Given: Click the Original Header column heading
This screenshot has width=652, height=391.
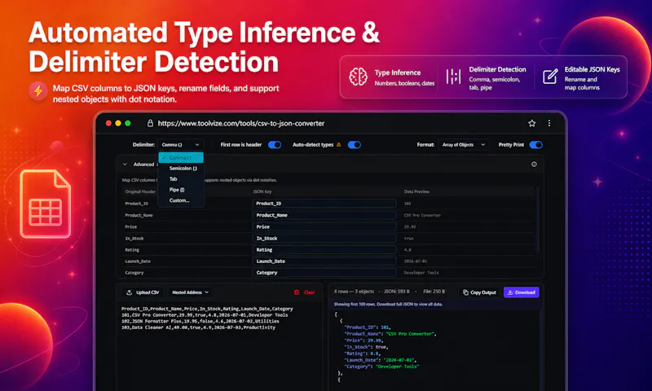Looking at the screenshot, I should 140,191.
